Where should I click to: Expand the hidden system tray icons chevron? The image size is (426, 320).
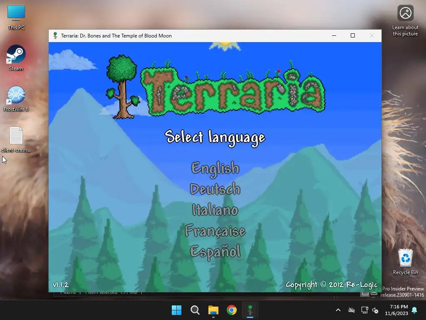coord(338,310)
